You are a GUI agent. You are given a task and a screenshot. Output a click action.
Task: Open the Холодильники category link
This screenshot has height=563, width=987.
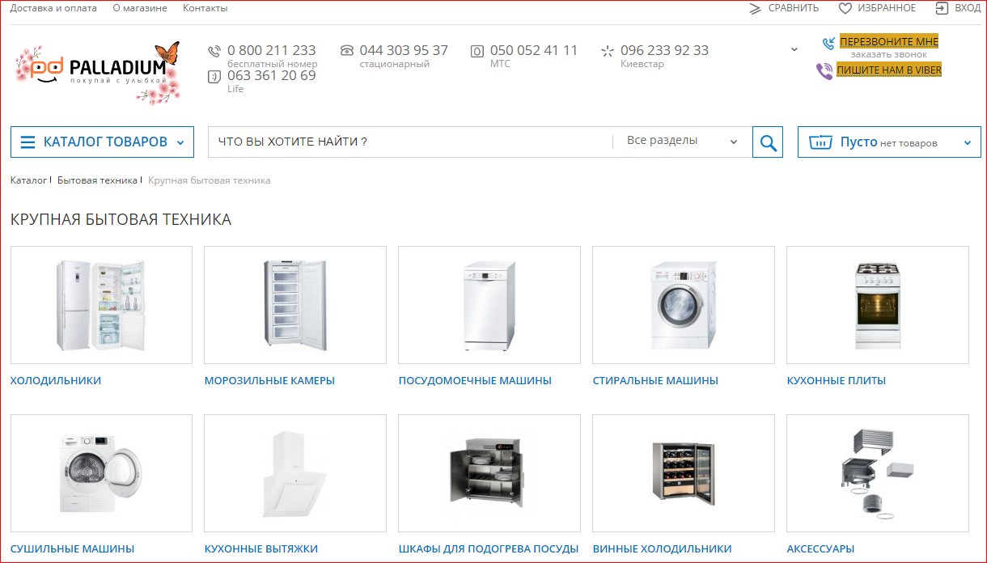(56, 380)
